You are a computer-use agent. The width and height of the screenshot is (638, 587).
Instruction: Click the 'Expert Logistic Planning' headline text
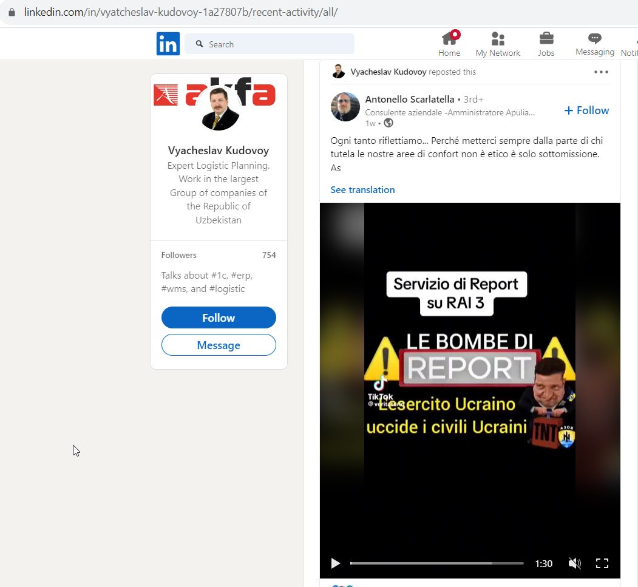click(x=219, y=193)
